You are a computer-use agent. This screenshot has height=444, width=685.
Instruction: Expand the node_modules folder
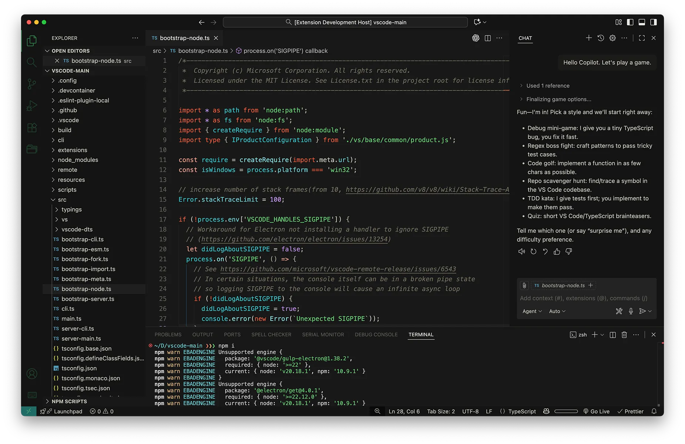78,160
